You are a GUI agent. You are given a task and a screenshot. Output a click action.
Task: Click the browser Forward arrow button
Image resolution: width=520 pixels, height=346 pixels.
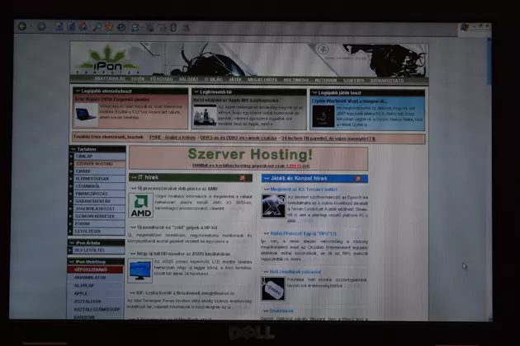pyautogui.click(x=41, y=26)
